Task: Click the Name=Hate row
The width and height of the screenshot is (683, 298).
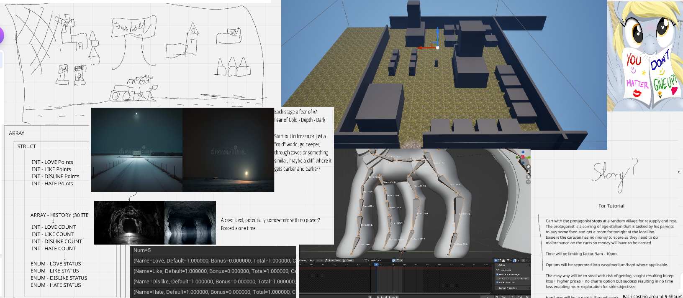Action: (x=213, y=292)
